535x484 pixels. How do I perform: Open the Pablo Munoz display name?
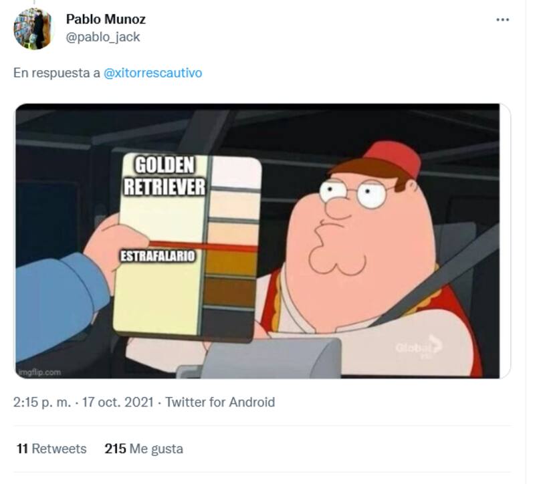106,19
